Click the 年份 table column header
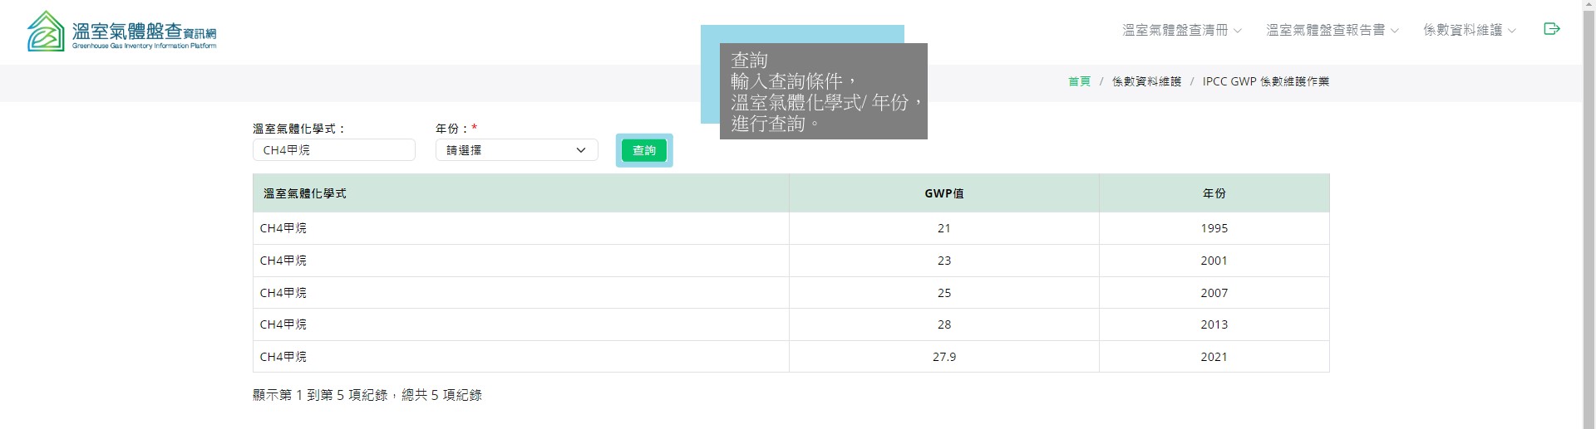Image resolution: width=1596 pixels, height=429 pixels. coord(1214,193)
